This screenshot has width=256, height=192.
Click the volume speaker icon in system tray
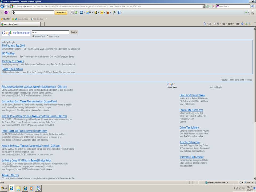tap(243, 188)
